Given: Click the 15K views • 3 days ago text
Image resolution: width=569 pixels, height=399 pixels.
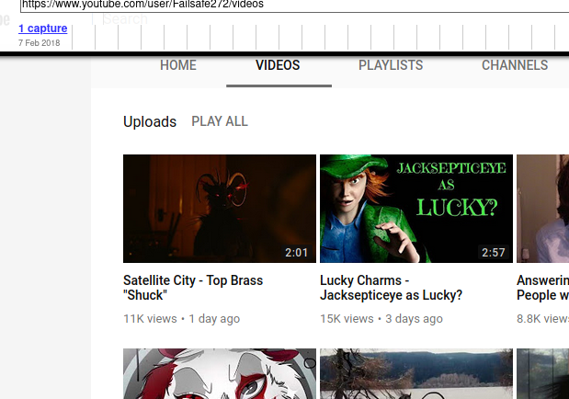Looking at the screenshot, I should [381, 318].
